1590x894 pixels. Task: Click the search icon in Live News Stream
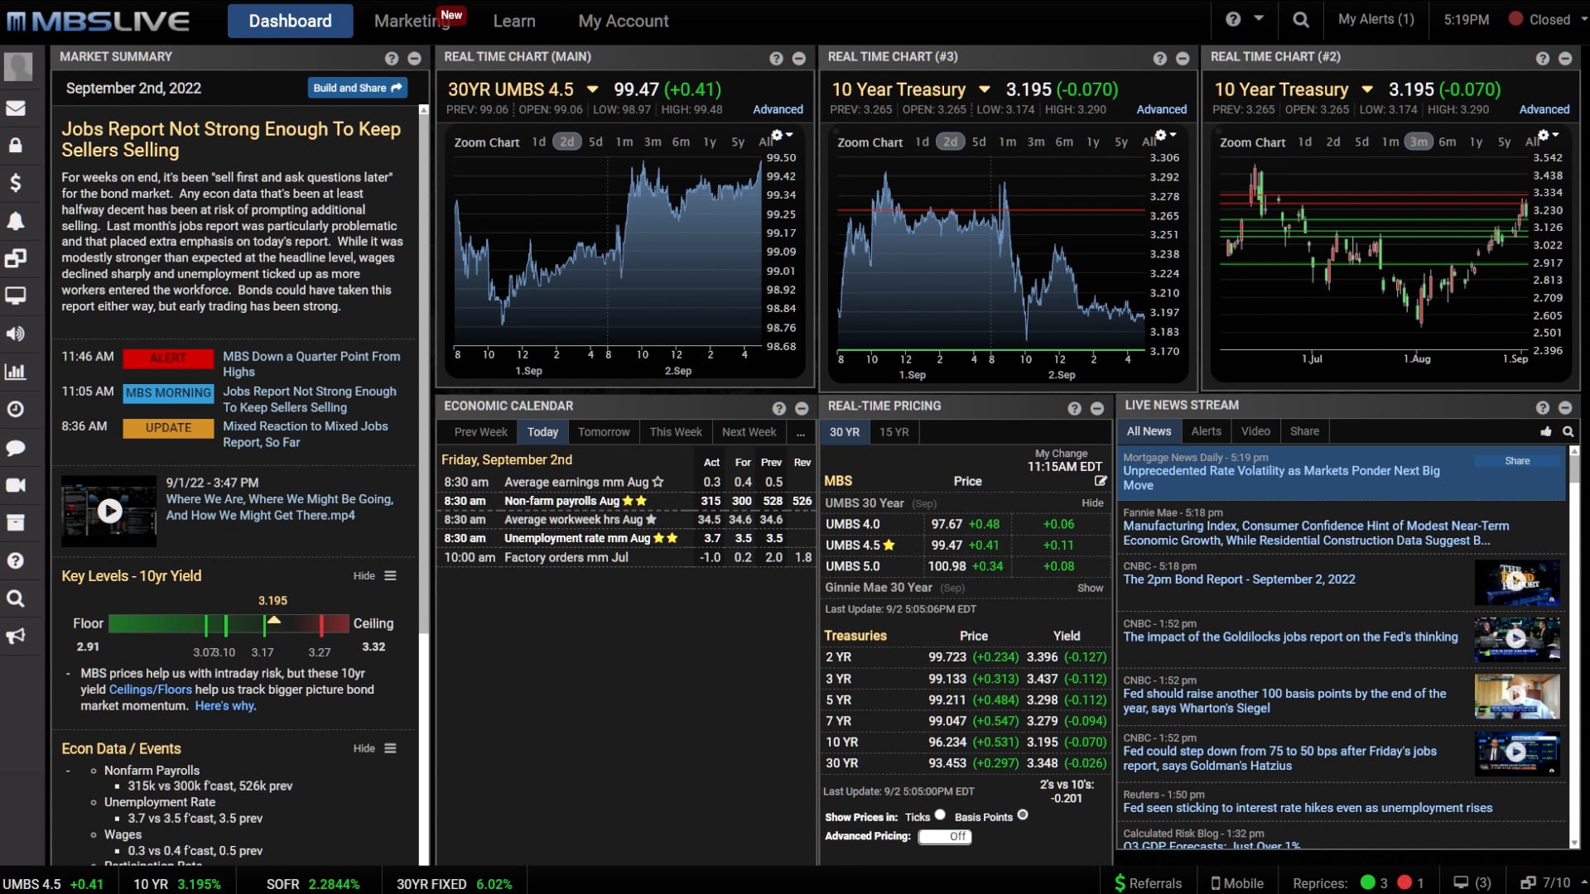[1568, 431]
